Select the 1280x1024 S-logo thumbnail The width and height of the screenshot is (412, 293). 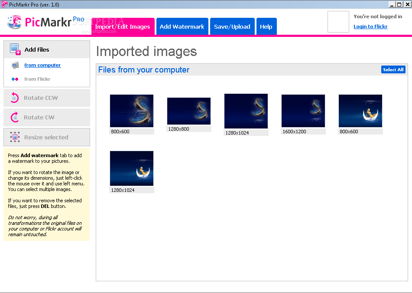coord(246,111)
